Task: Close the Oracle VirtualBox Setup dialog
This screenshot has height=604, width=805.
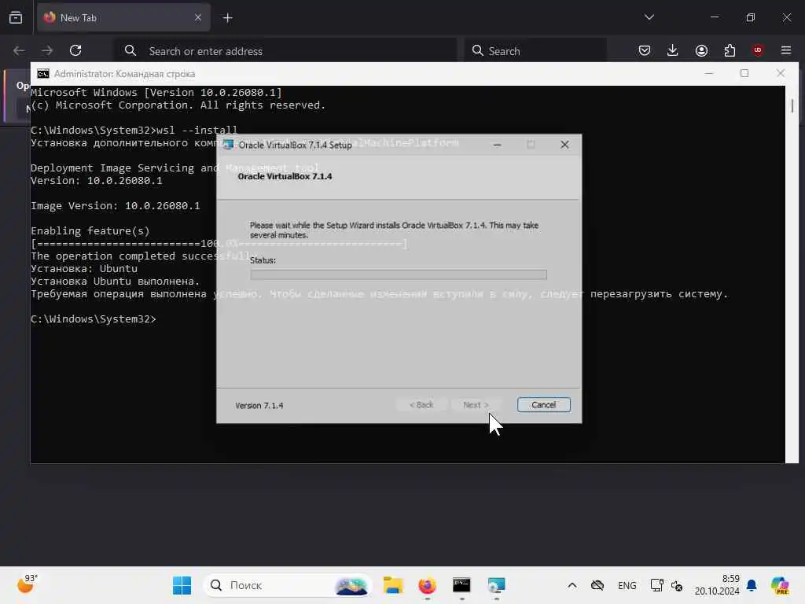Action: pos(564,145)
